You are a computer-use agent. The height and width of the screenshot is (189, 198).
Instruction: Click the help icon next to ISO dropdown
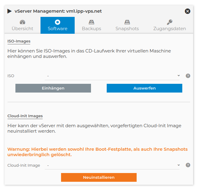pyautogui.click(x=188, y=76)
